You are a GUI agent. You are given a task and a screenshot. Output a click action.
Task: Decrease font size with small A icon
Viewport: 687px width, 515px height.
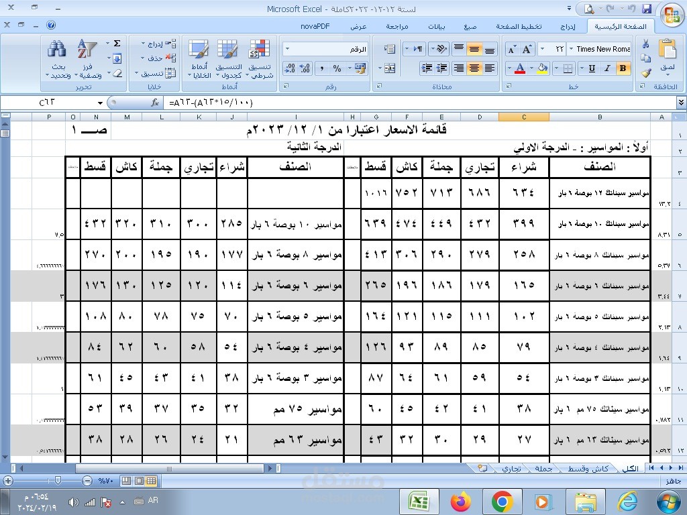point(512,49)
